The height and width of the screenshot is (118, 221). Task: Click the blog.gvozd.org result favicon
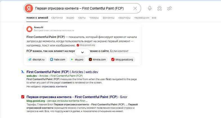[x=23, y=97]
